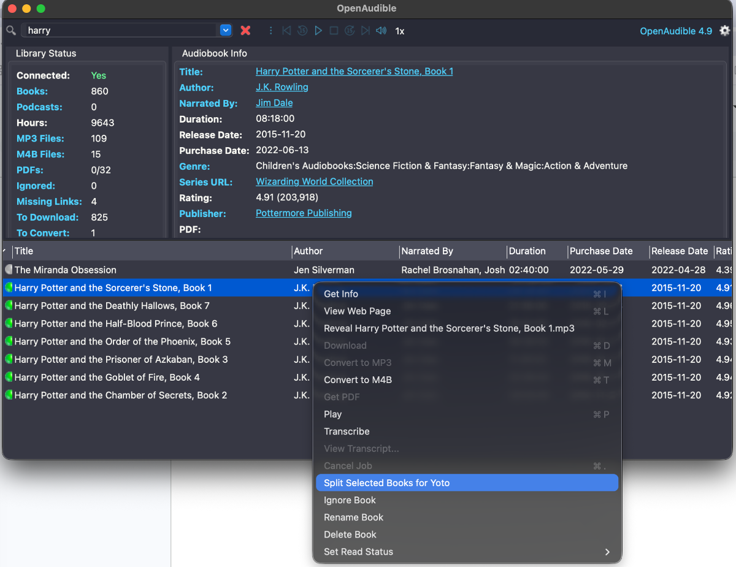This screenshot has height=567, width=736.
Task: Select The Miranda Obsession row
Action: [368, 270]
